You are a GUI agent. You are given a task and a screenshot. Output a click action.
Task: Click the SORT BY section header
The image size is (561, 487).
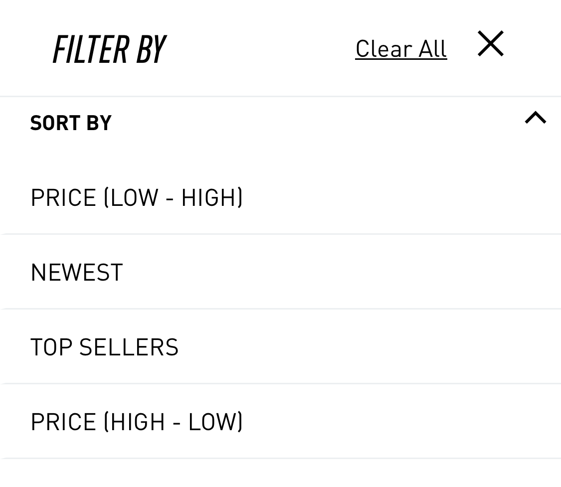coord(71,123)
